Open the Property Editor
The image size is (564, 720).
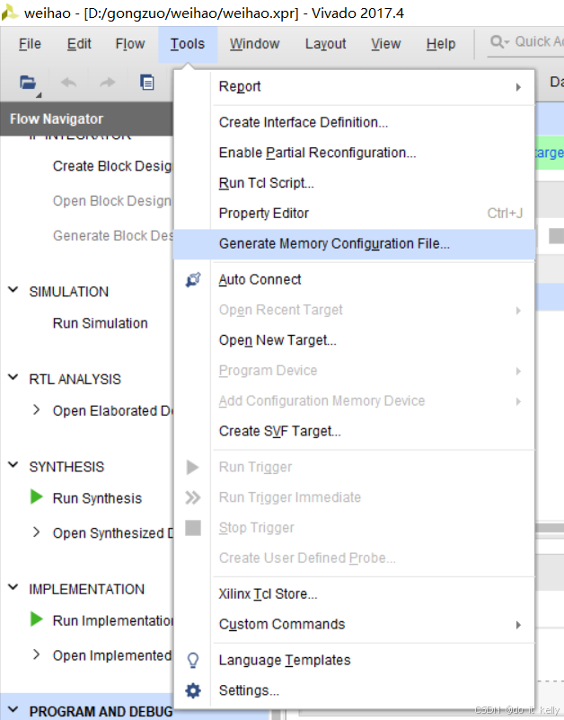(354, 214)
